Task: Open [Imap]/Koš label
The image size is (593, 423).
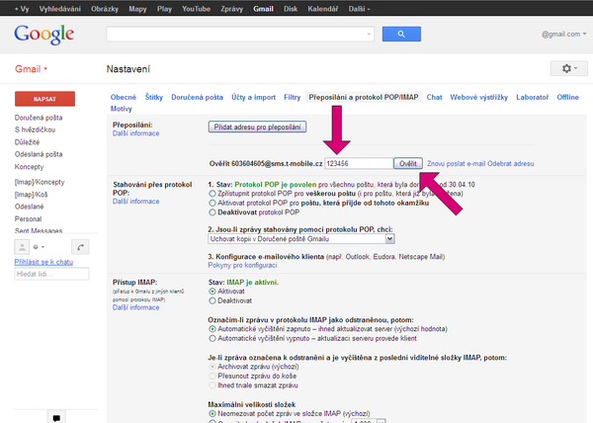Action: (x=31, y=195)
